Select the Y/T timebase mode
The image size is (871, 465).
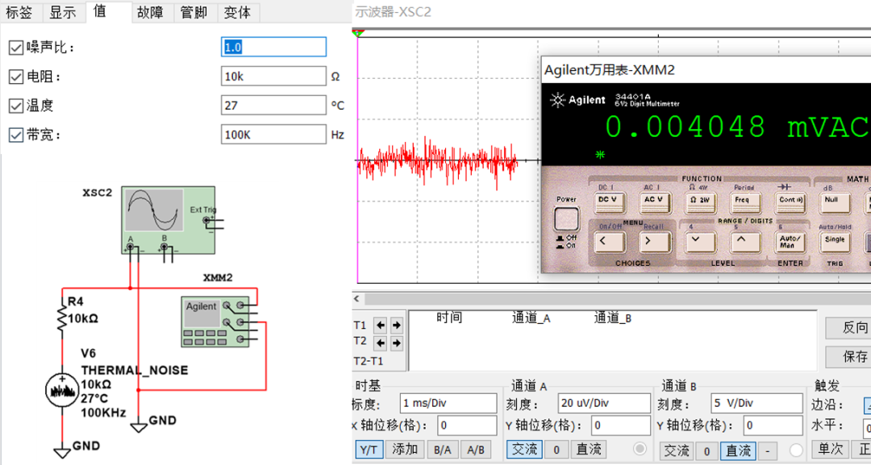[369, 450]
